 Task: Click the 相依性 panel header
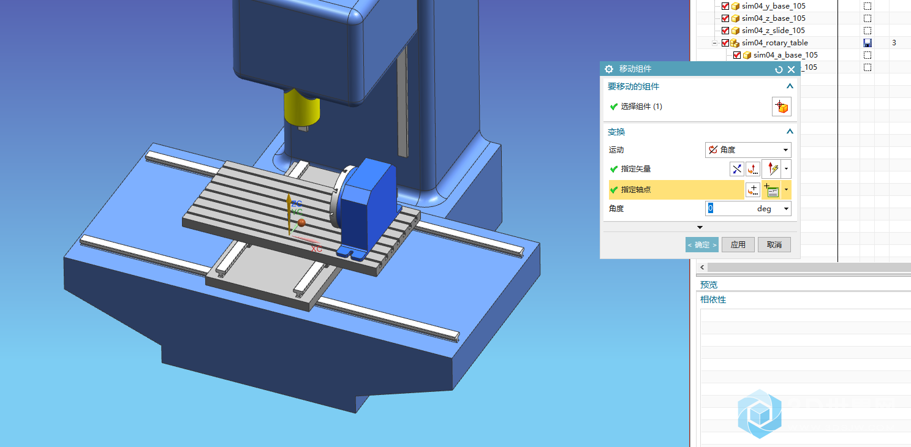pos(713,299)
